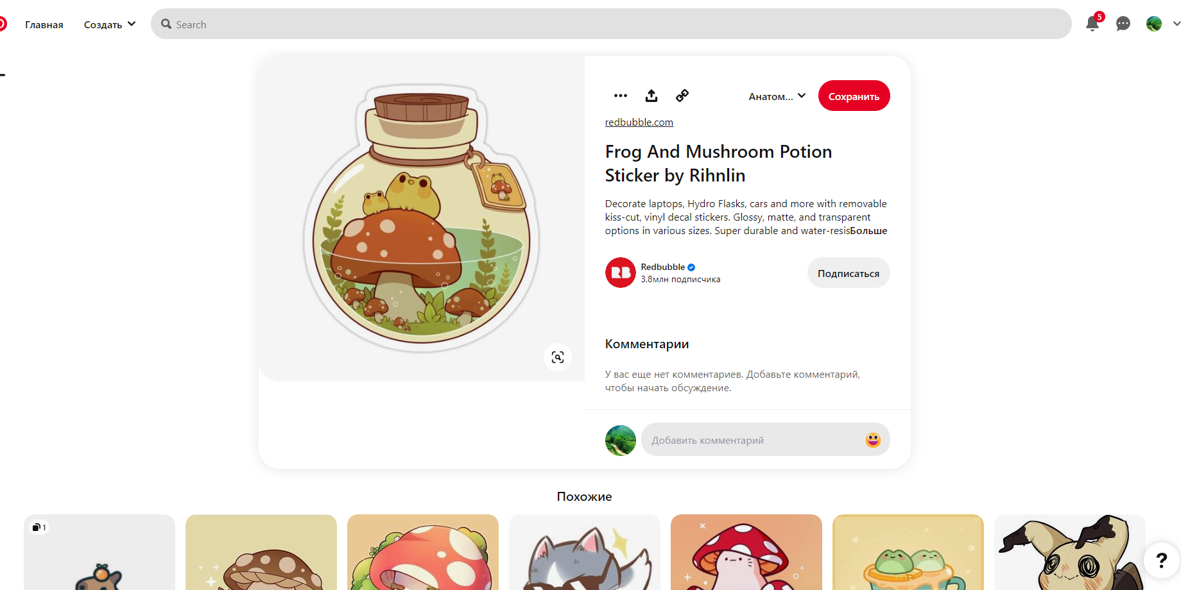Screen dimensions: 1181x590
Task: Open the profile avatar in top bar
Action: (1154, 24)
